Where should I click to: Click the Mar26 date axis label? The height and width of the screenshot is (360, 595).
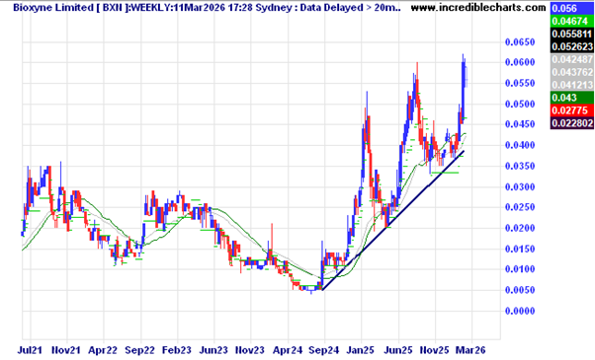point(470,350)
